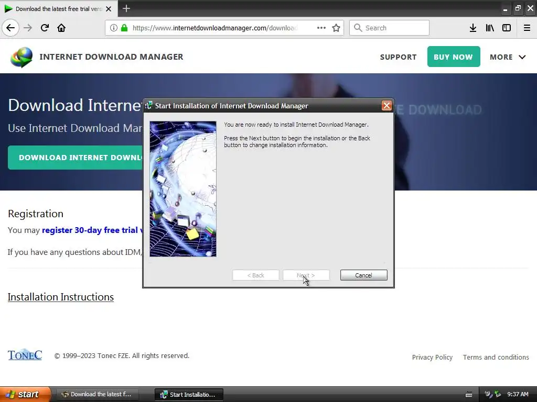Click the installer globe artwork image
This screenshot has height=402, width=537.
pyautogui.click(x=183, y=188)
